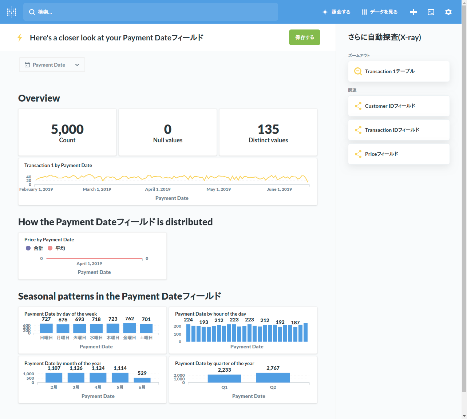Click the April 1, 2019 label in Price chart
This screenshot has height=419, width=467.
pyautogui.click(x=89, y=264)
